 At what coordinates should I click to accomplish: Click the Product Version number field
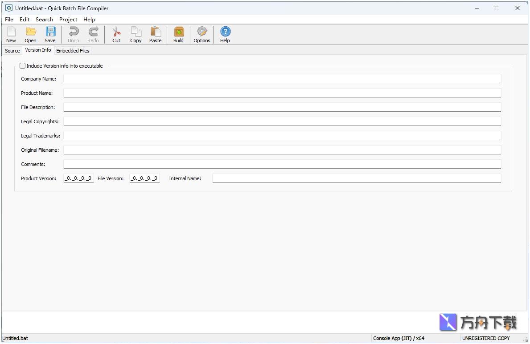click(x=78, y=178)
